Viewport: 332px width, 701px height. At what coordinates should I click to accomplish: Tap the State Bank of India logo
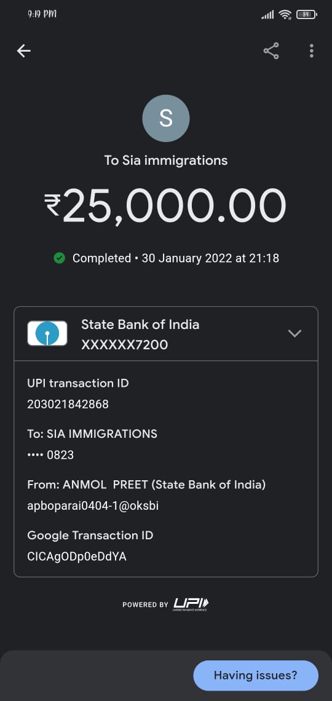[47, 333]
